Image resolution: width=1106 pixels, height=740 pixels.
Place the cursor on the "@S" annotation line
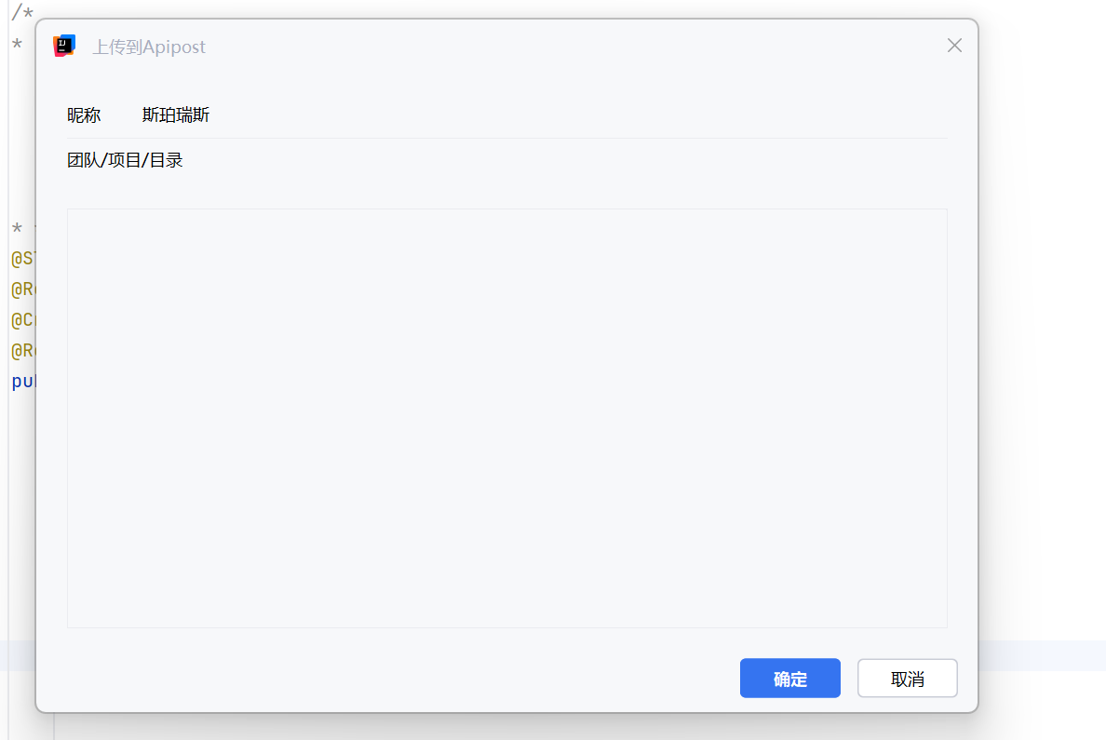(22, 258)
